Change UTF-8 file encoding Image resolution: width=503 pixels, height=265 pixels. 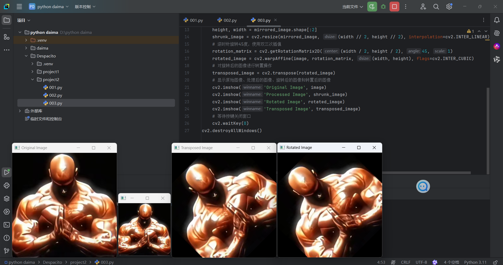421,262
